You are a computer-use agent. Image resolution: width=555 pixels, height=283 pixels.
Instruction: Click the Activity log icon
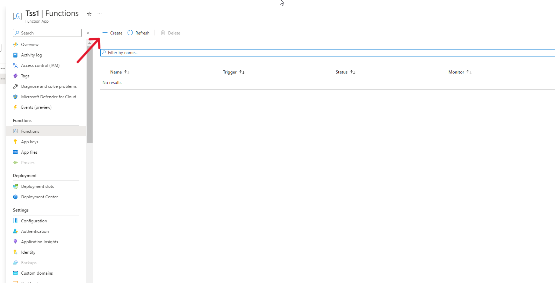click(x=15, y=55)
